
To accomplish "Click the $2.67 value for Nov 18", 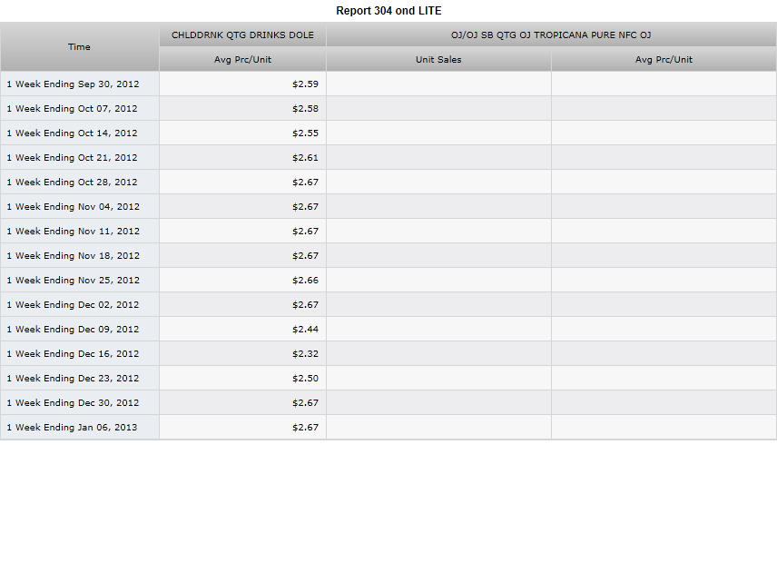I will pos(305,256).
